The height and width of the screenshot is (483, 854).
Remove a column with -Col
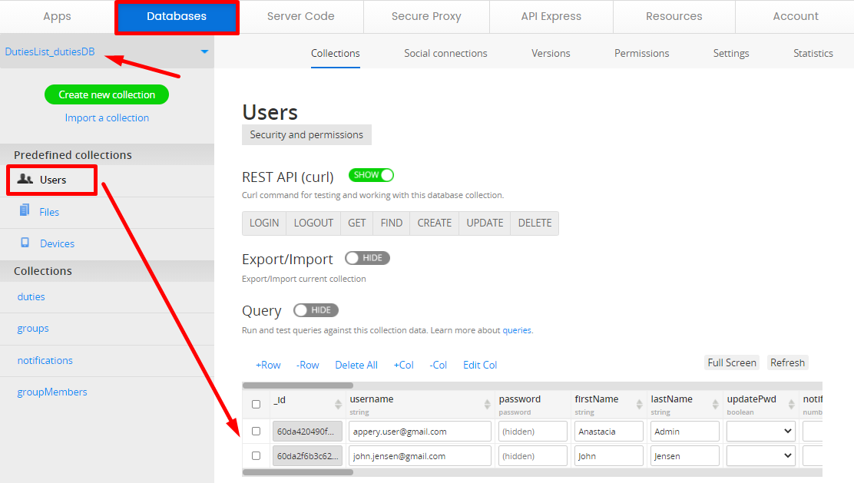coord(439,366)
